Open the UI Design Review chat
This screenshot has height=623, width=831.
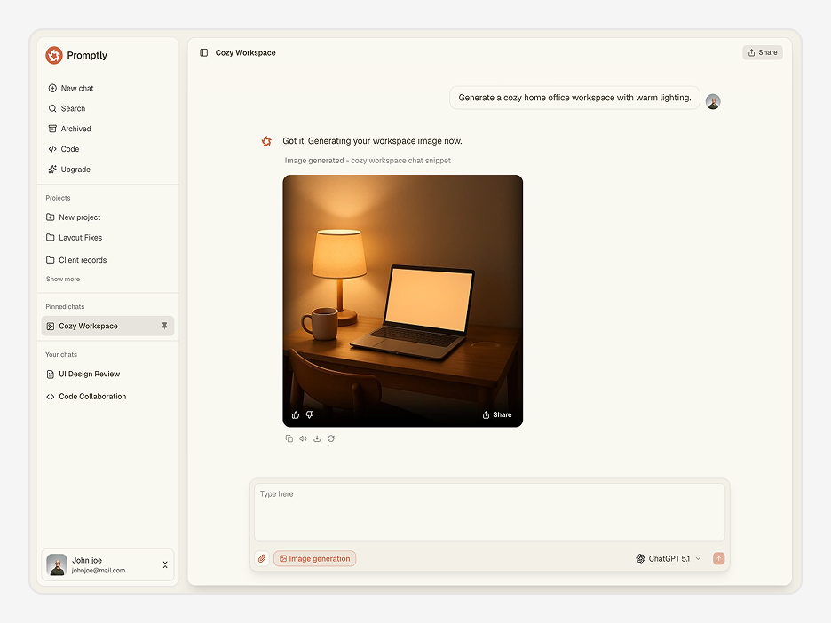coord(83,374)
